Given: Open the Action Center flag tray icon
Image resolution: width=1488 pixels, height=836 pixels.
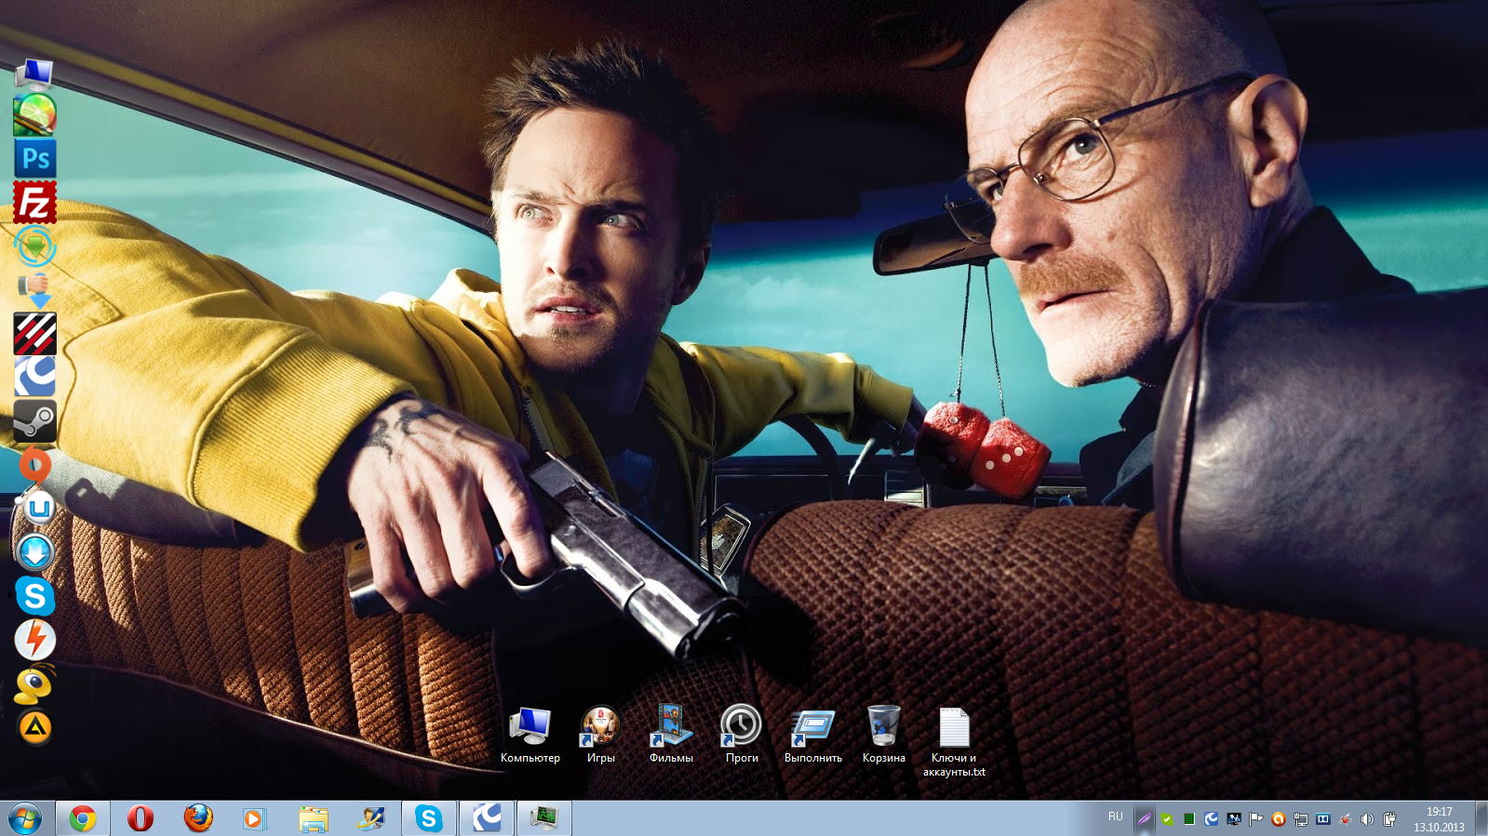Looking at the screenshot, I should coord(1256,819).
